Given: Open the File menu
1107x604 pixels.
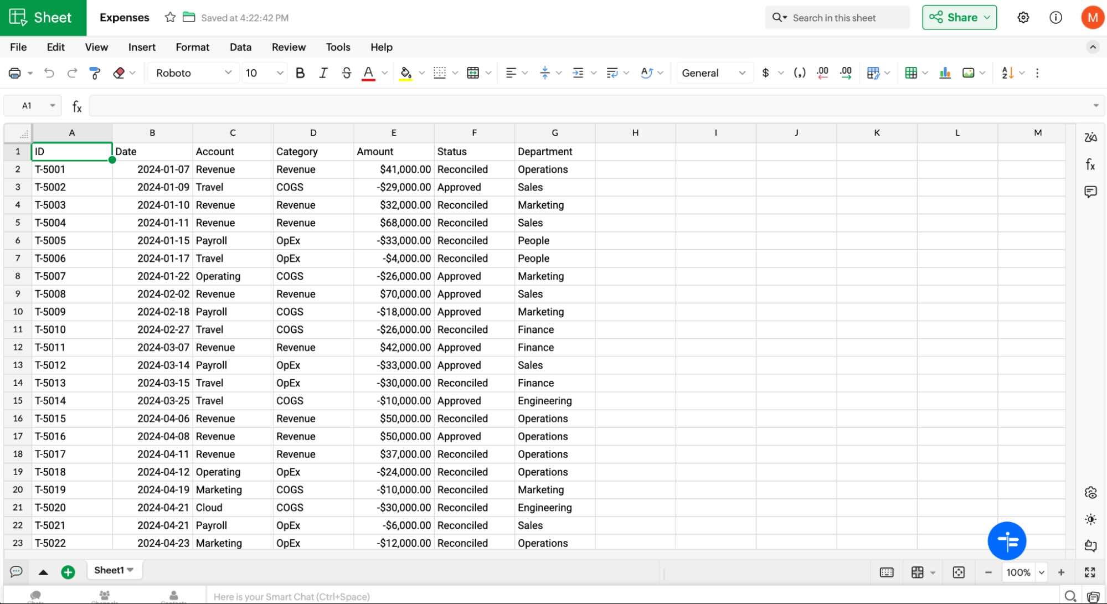Looking at the screenshot, I should pyautogui.click(x=18, y=47).
